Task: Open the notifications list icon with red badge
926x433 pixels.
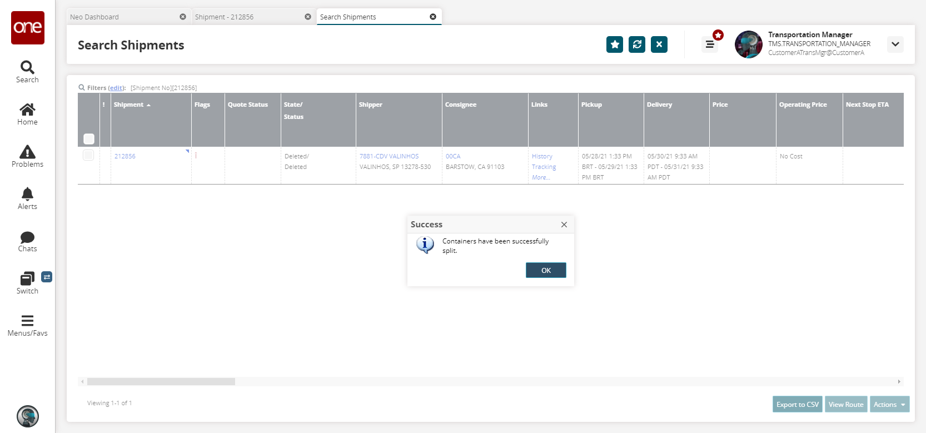Action: [710, 44]
